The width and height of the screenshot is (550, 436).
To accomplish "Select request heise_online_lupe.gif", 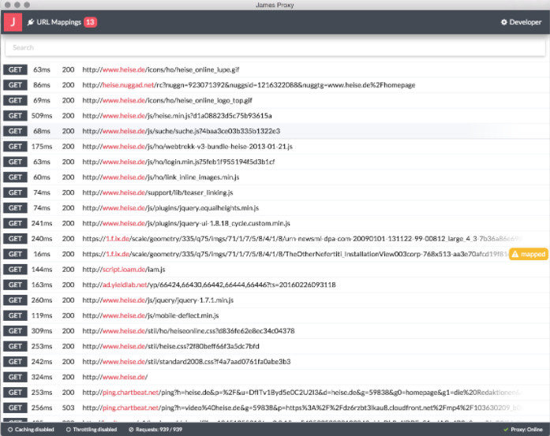I will tap(275, 69).
